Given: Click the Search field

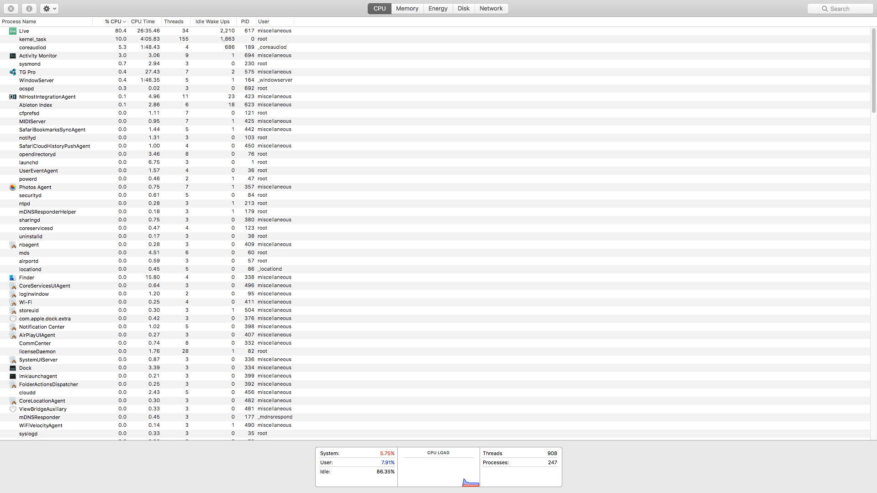Looking at the screenshot, I should pyautogui.click(x=840, y=9).
